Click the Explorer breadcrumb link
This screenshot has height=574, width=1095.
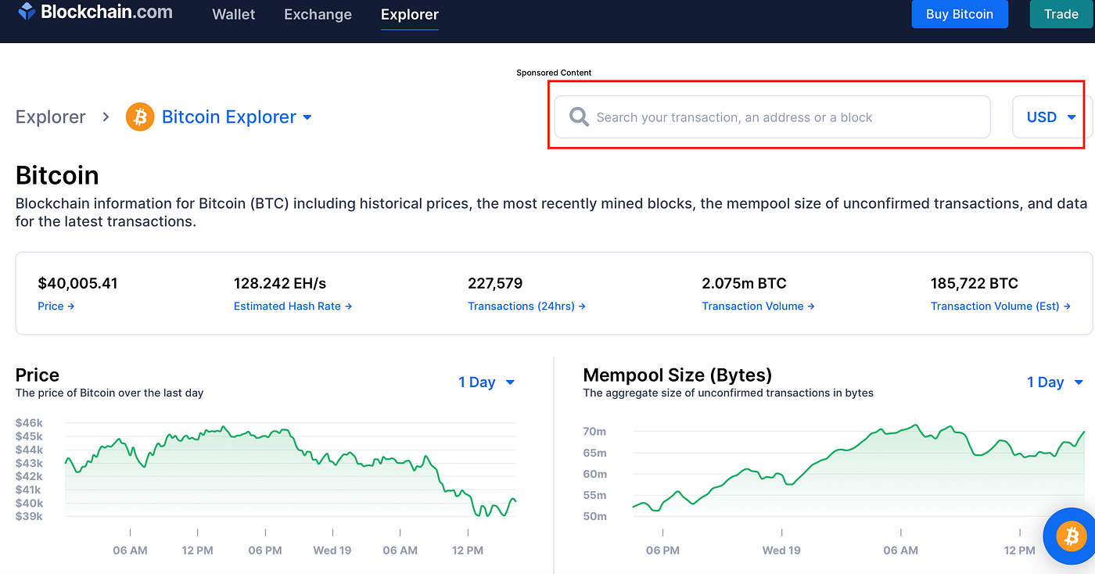(51, 117)
